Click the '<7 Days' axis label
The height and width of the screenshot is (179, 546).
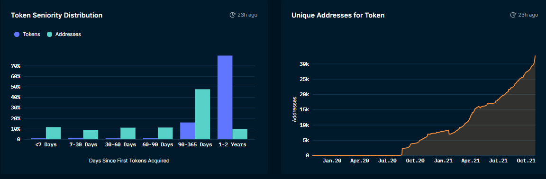(x=46, y=144)
